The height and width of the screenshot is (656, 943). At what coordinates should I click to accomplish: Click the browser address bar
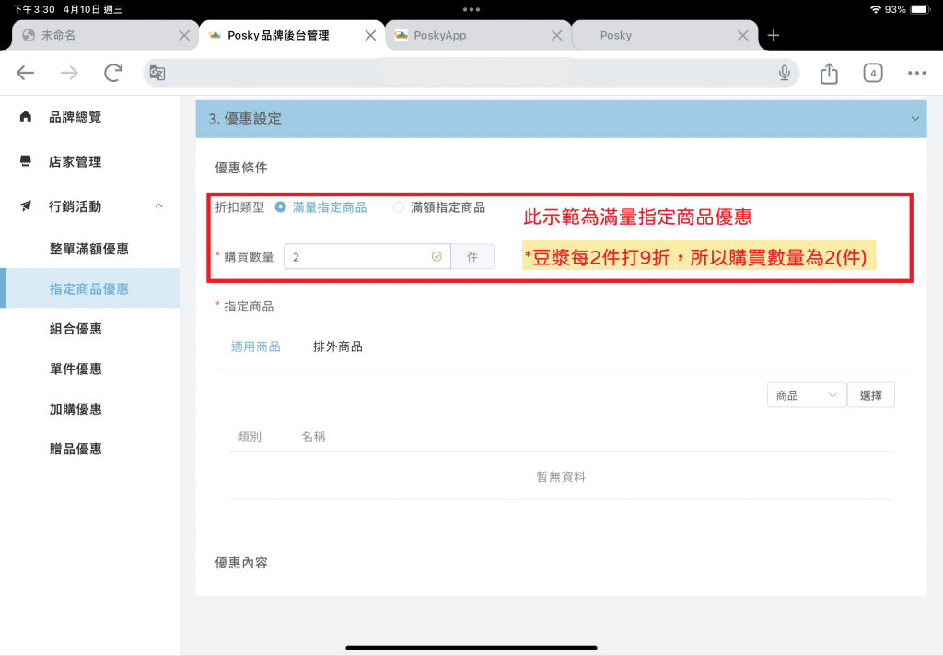click(471, 73)
